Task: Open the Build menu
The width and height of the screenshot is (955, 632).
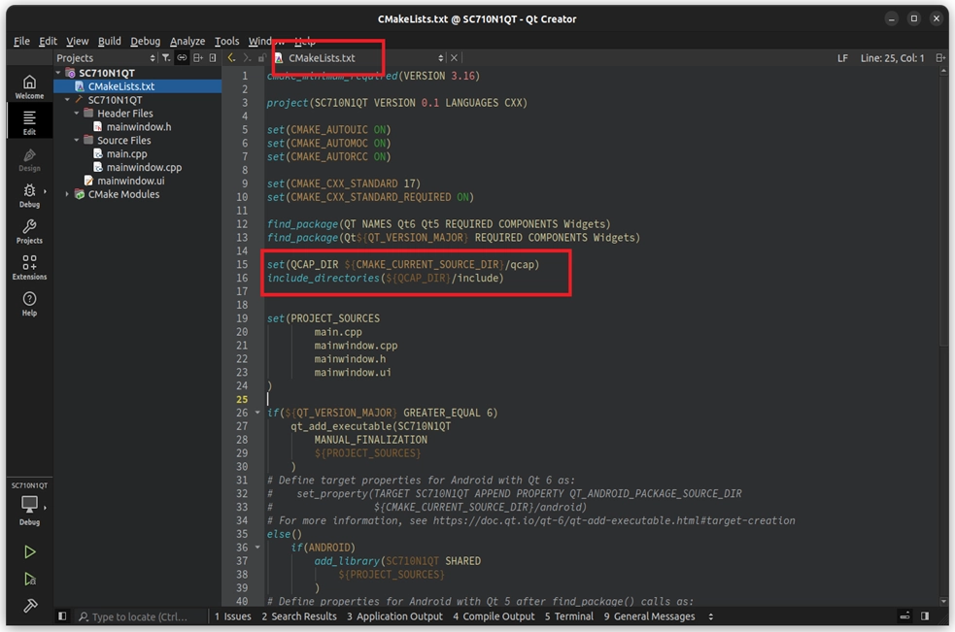Action: click(x=110, y=41)
